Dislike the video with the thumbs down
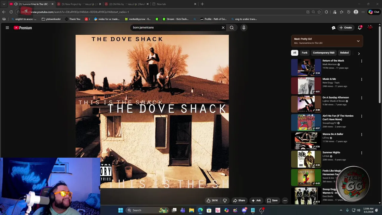Viewport: 382px width, 215px height. 225,200
